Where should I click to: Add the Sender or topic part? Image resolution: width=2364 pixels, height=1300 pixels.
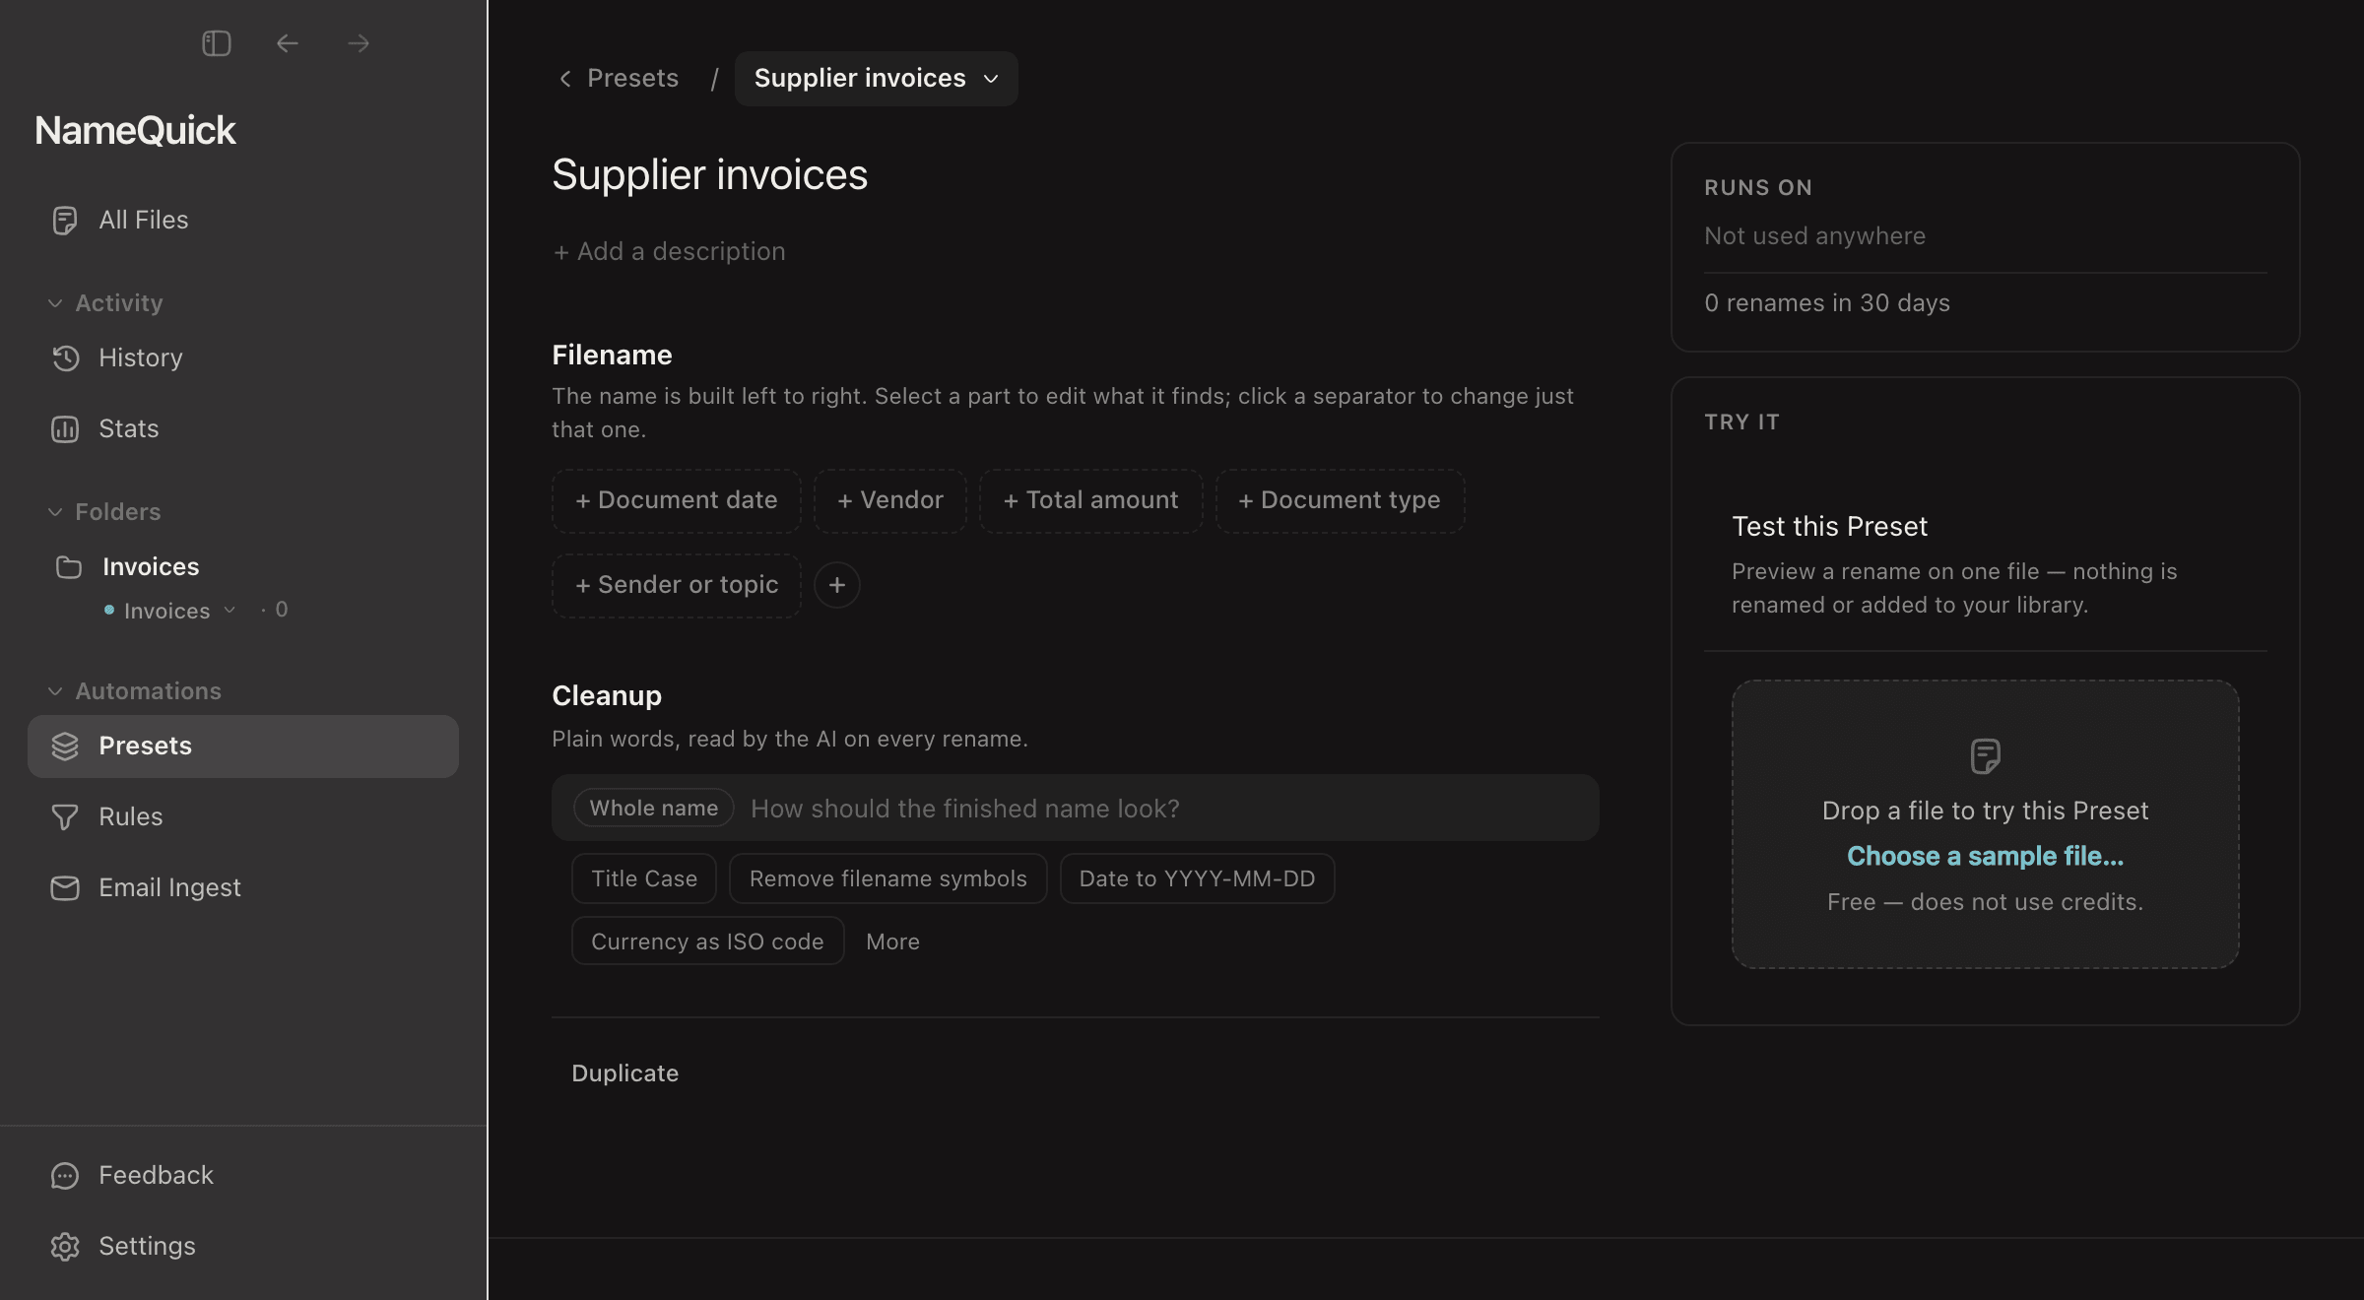pos(676,585)
